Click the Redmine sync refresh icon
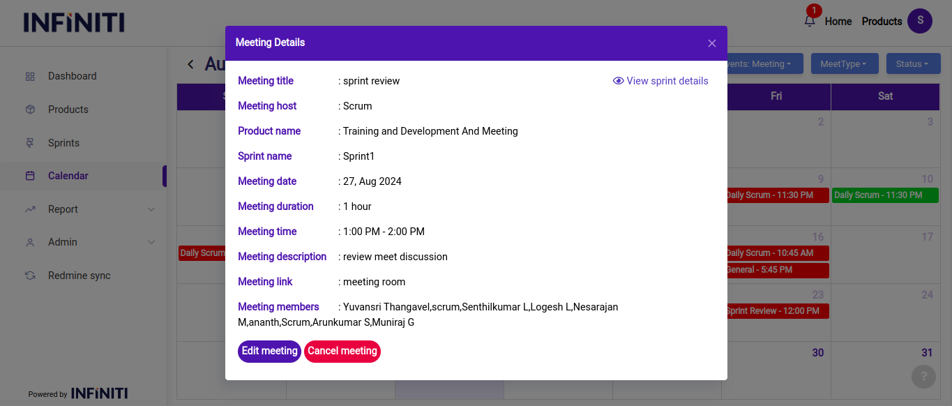The width and height of the screenshot is (952, 406). click(30, 276)
